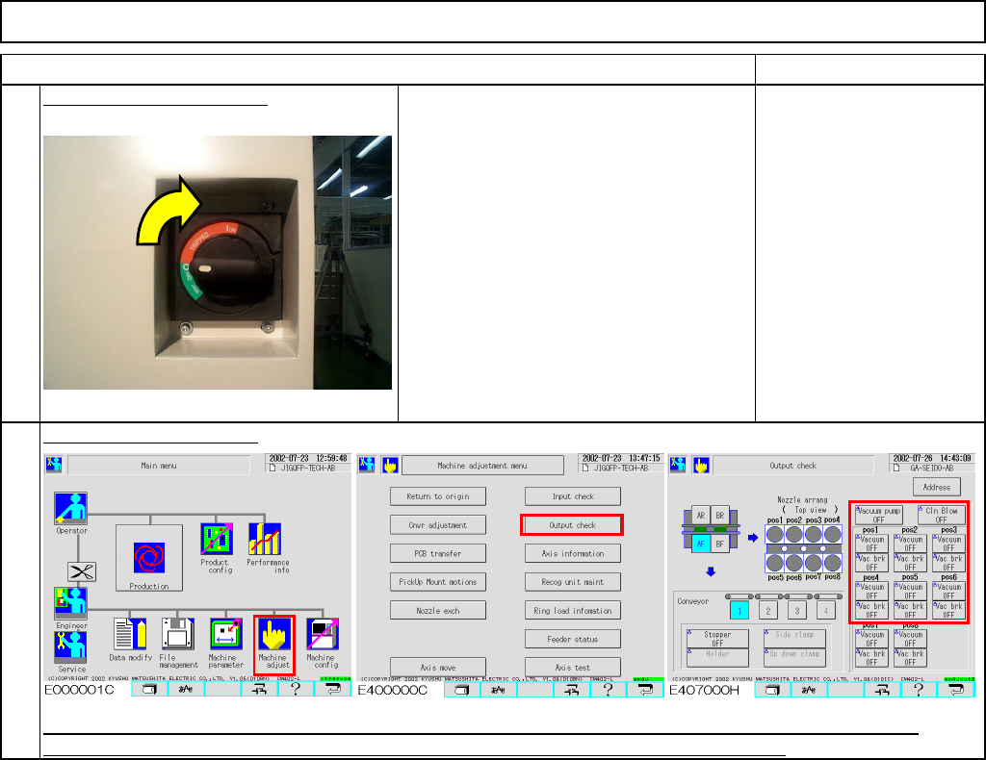Open Nozzle exch
The image size is (986, 760).
[438, 611]
